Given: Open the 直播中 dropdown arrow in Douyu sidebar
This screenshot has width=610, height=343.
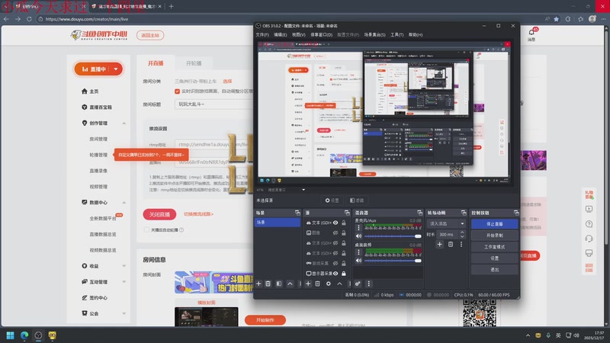Looking at the screenshot, I should tap(116, 69).
